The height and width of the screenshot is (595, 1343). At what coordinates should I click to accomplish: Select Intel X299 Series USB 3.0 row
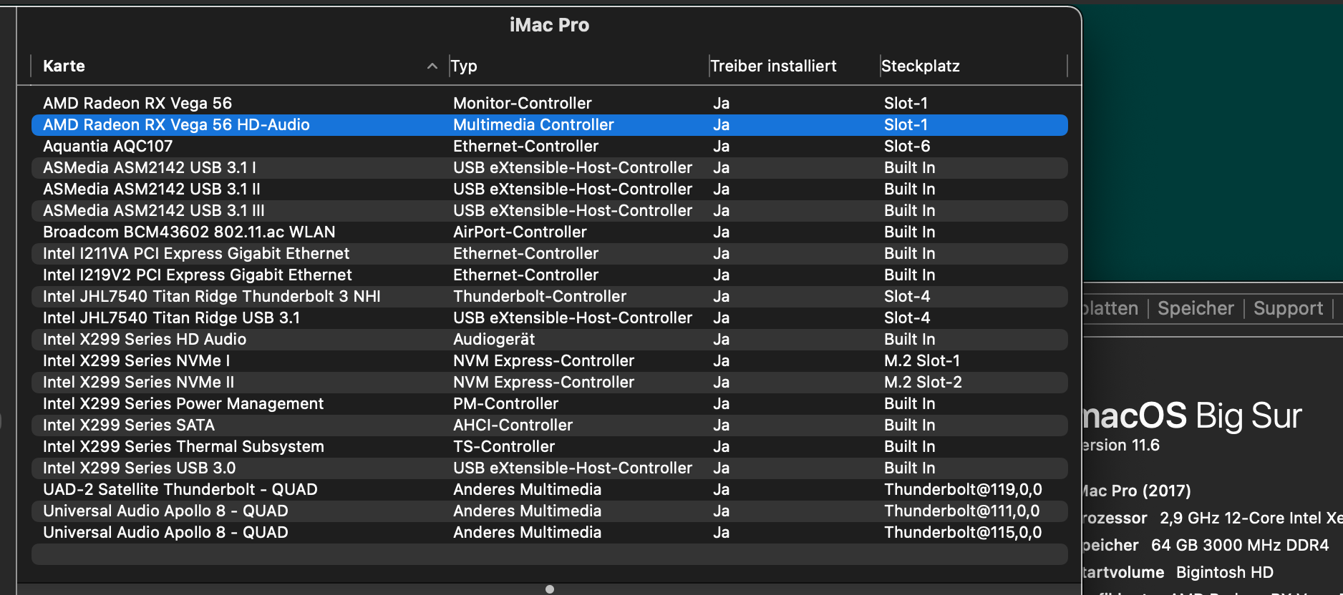[549, 468]
